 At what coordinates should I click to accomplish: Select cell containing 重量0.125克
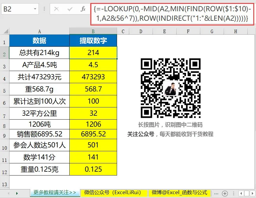(39, 169)
